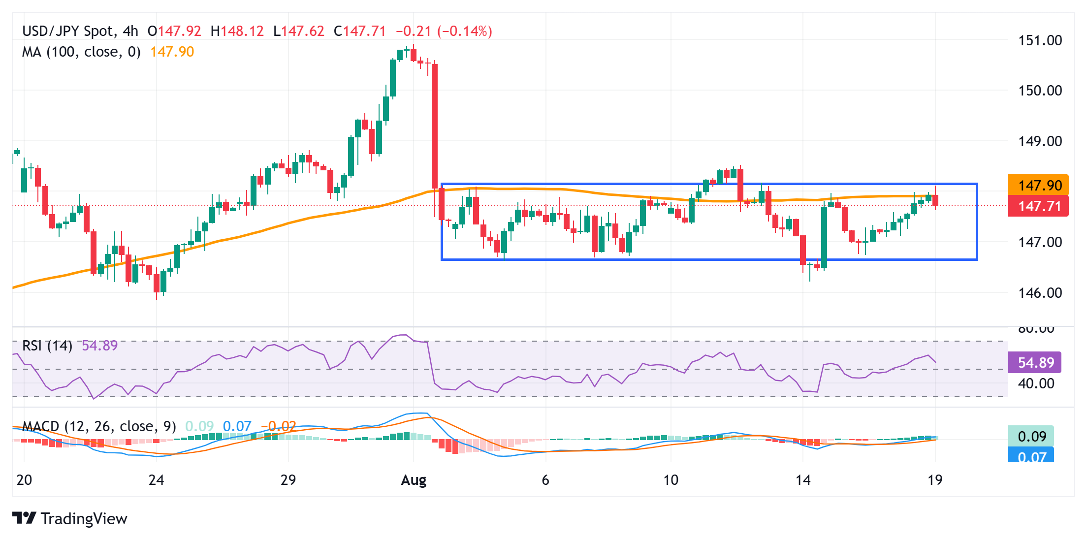The height and width of the screenshot is (540, 1087).
Task: Select the MA (100, close, 0) indicator label
Action: (x=81, y=52)
